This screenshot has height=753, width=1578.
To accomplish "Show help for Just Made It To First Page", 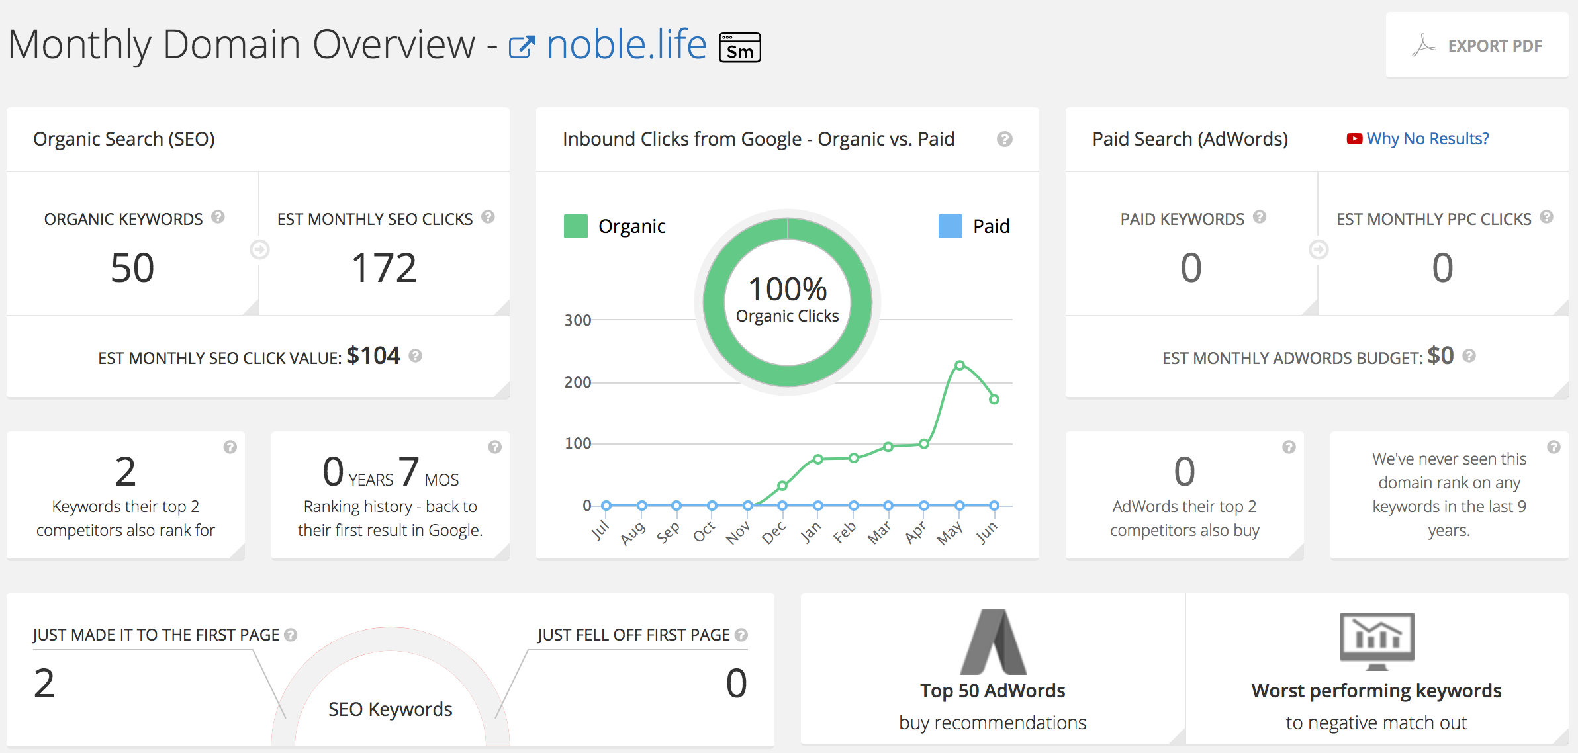I will 291,635.
